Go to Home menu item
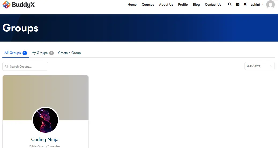 click(x=132, y=5)
